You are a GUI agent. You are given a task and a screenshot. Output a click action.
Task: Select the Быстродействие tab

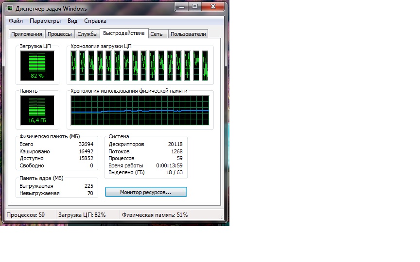[124, 33]
